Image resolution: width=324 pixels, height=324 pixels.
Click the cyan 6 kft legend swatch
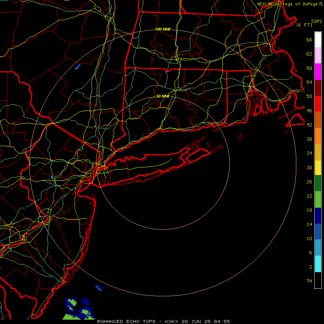pos(318,264)
